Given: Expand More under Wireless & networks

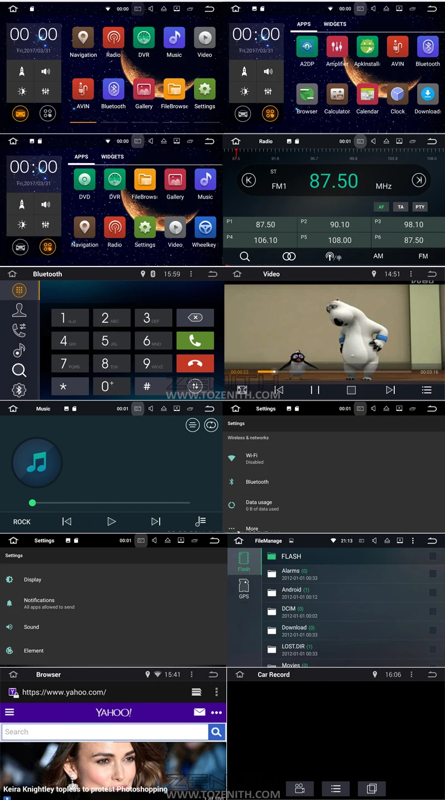Looking at the screenshot, I should click(x=252, y=529).
